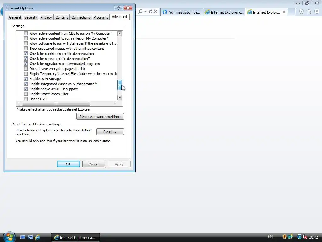Viewport: 322px width, 242px height.
Task: Check Enable SmartScreen Filter
Action: point(25,94)
